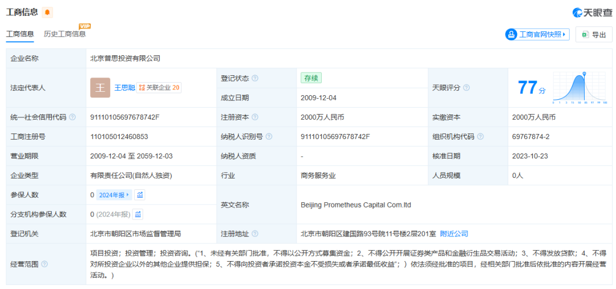616x289 pixels.
Task: Open the 历史工商信息 VIP tab
Action: tap(65, 34)
